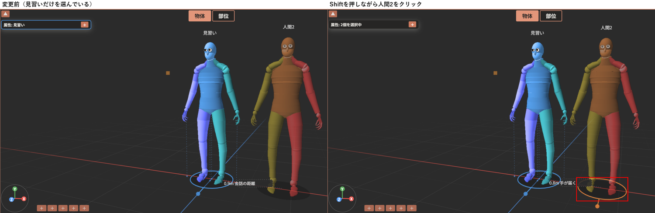The width and height of the screenshot is (655, 213).
Task: Click the blue Z axis handle in the left gizmo
Action: pos(11,199)
